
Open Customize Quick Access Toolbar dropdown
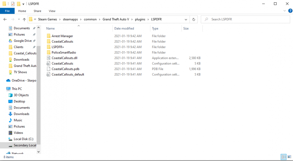click(x=23, y=4)
